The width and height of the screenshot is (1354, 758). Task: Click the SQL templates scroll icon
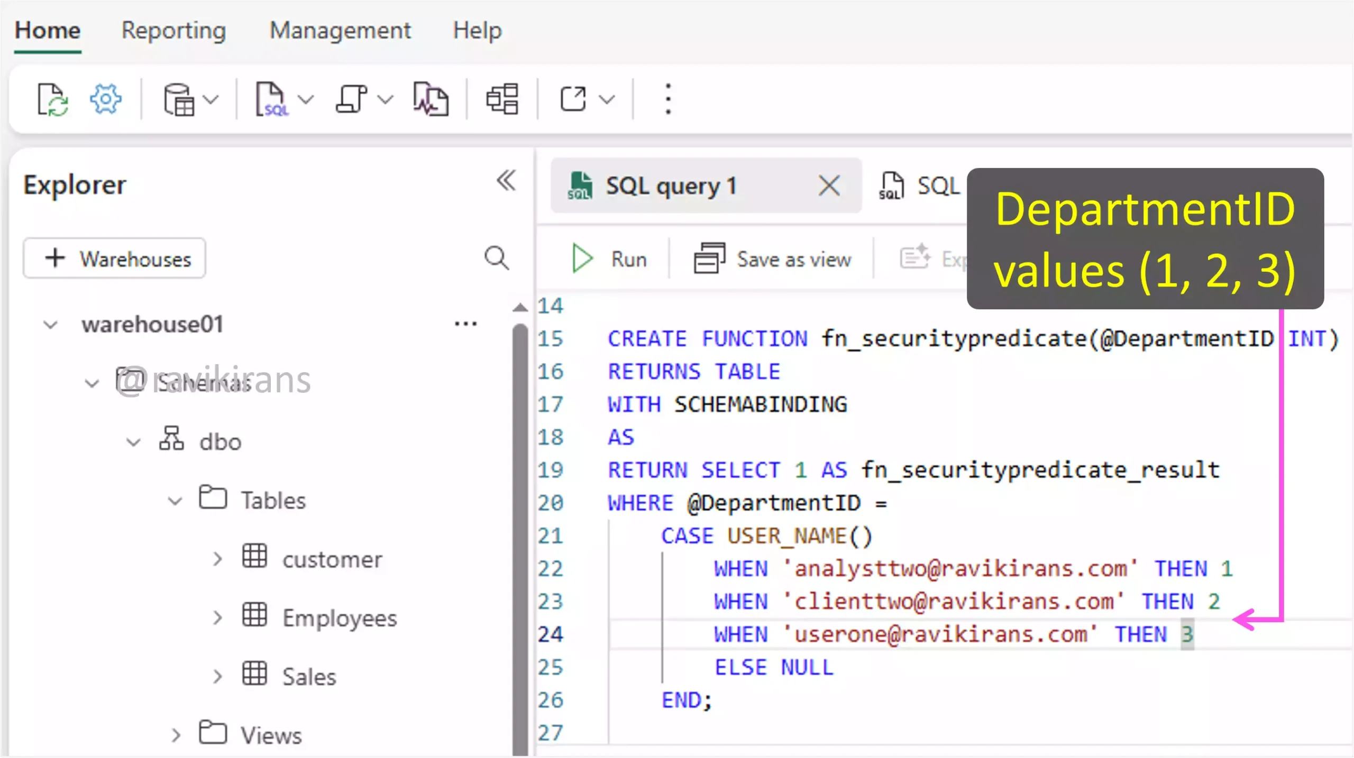(351, 99)
